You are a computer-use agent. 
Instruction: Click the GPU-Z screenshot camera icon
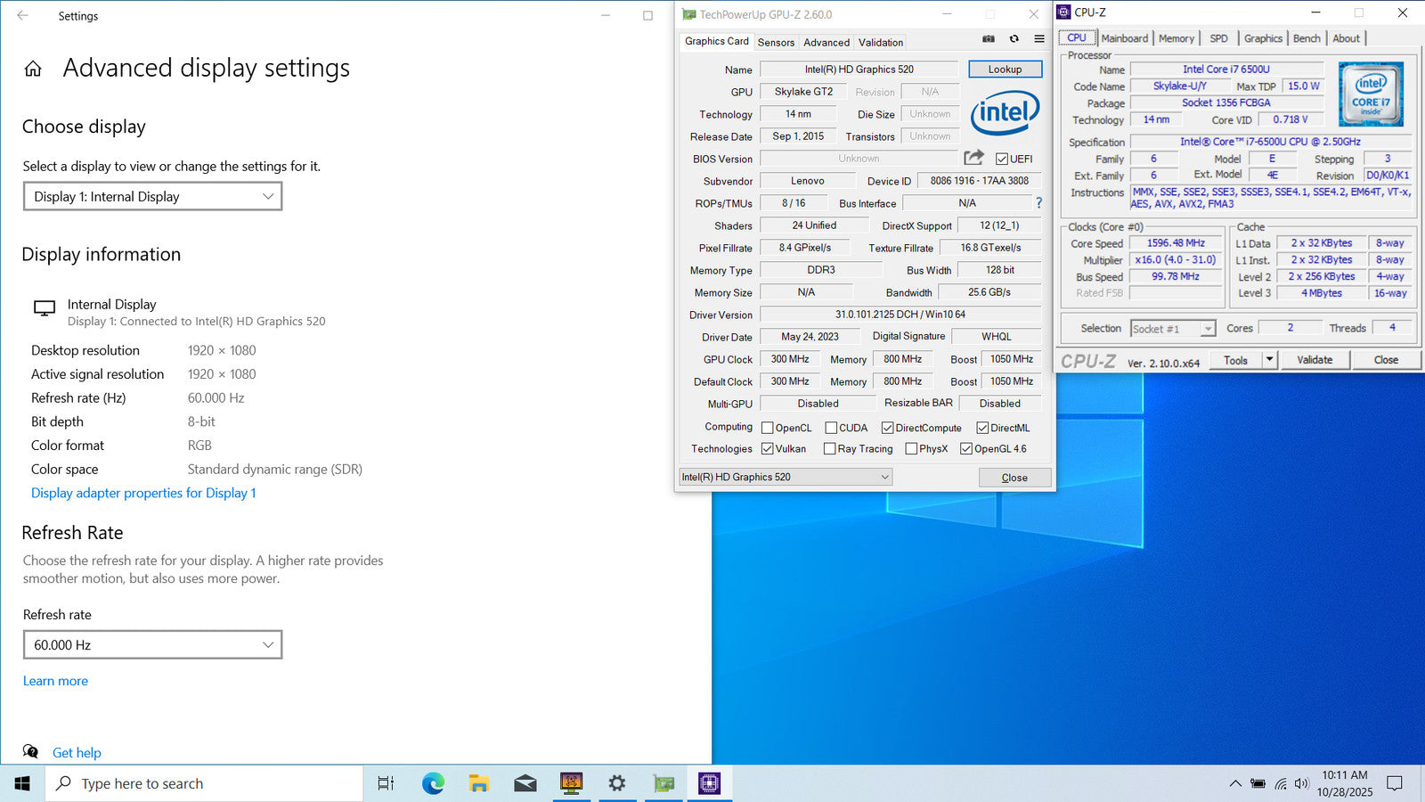[989, 39]
